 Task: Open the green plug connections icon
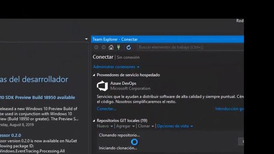[x=119, y=47]
